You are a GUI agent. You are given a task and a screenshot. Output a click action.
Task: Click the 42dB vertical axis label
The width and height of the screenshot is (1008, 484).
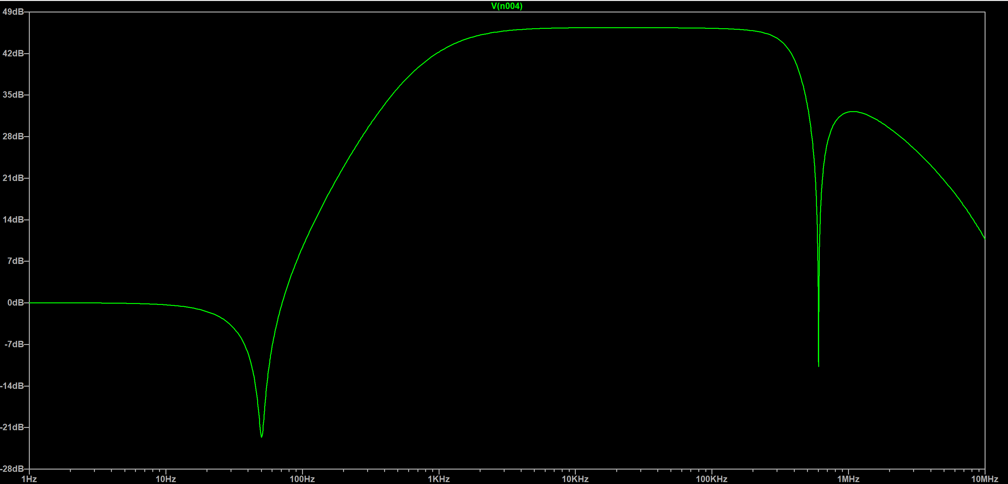click(13, 53)
